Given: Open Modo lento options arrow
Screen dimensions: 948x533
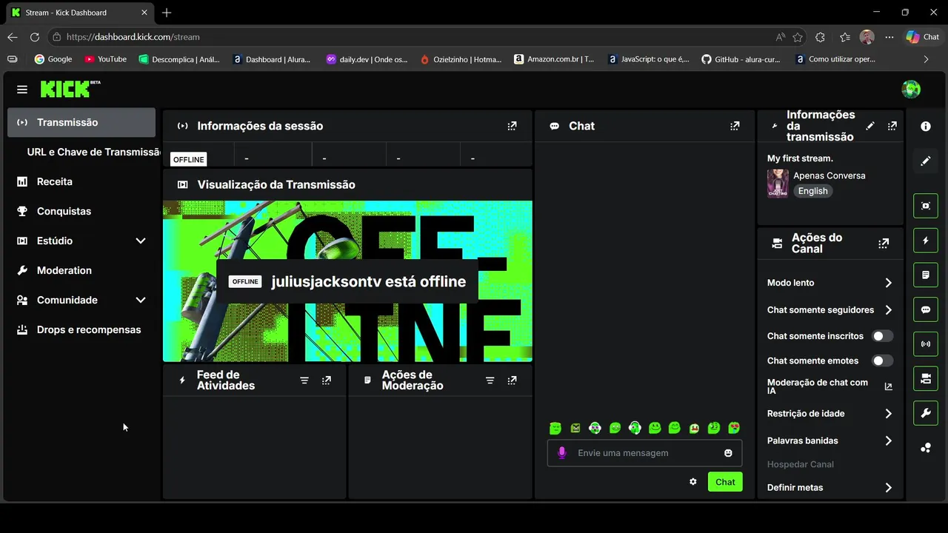Looking at the screenshot, I should click(x=889, y=283).
